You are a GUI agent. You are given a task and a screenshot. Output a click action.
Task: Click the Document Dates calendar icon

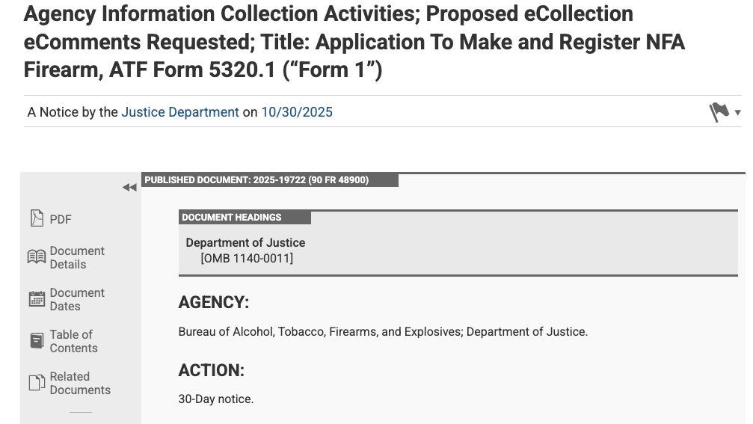37,299
